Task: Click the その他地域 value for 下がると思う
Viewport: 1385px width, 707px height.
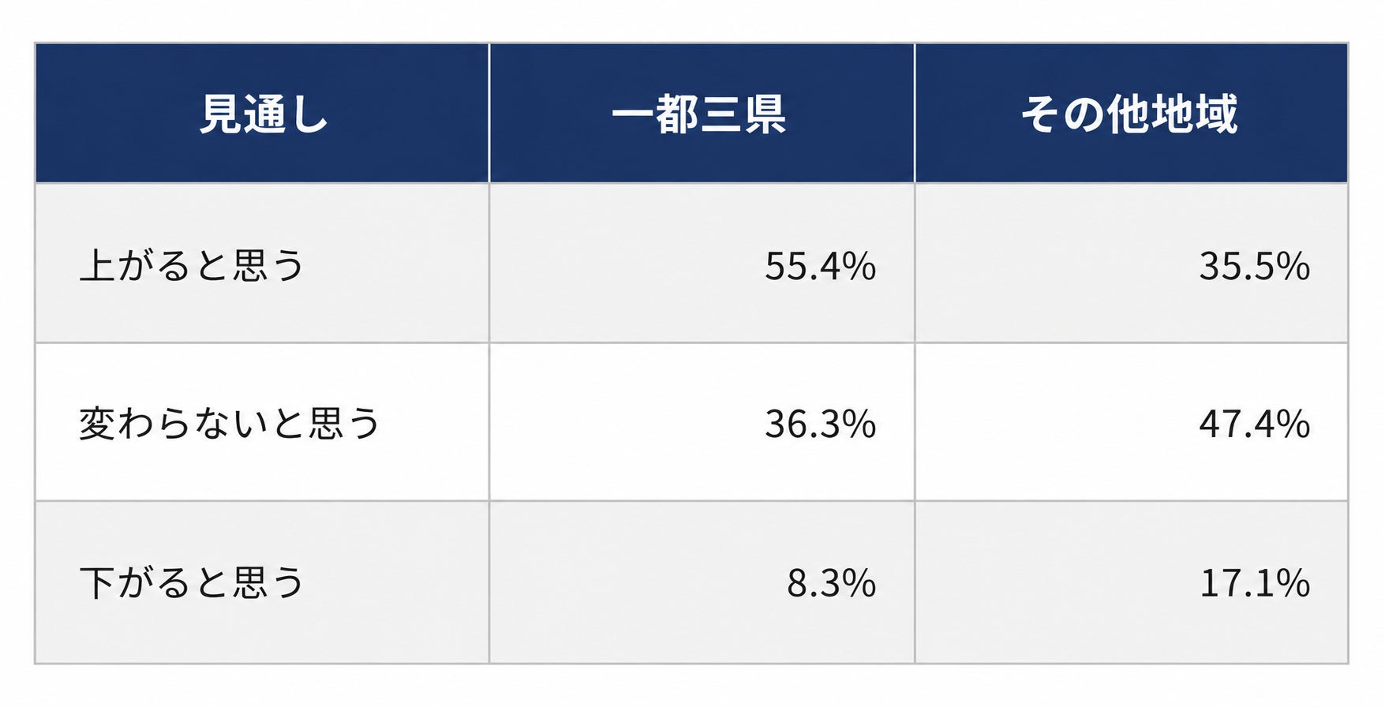Action: tap(1255, 584)
